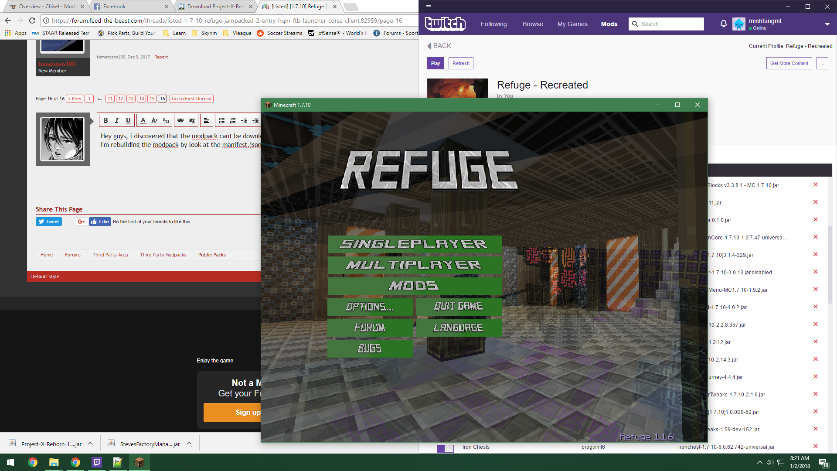
Task: Click Bugs button in Minecraft menu
Action: (x=370, y=348)
